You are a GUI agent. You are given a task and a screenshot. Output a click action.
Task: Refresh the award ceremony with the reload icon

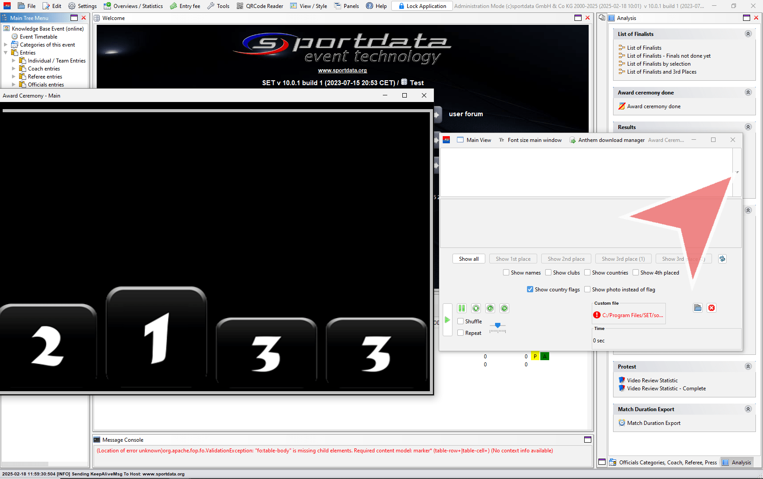point(722,259)
